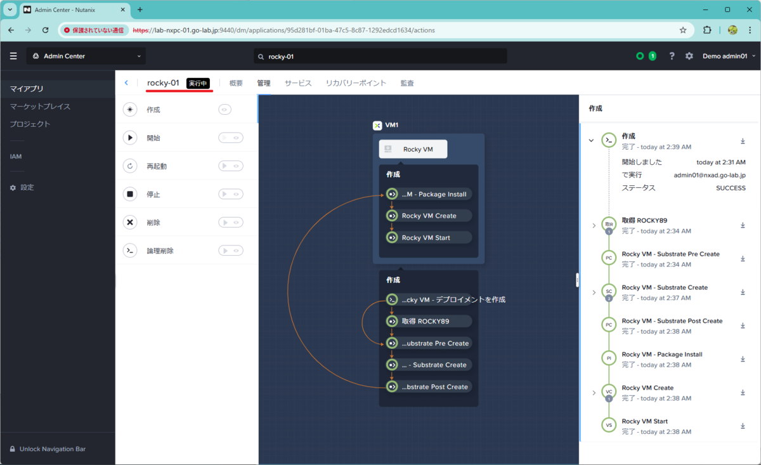Expand the Substrate Create step
The height and width of the screenshot is (465, 761).
pyautogui.click(x=594, y=292)
